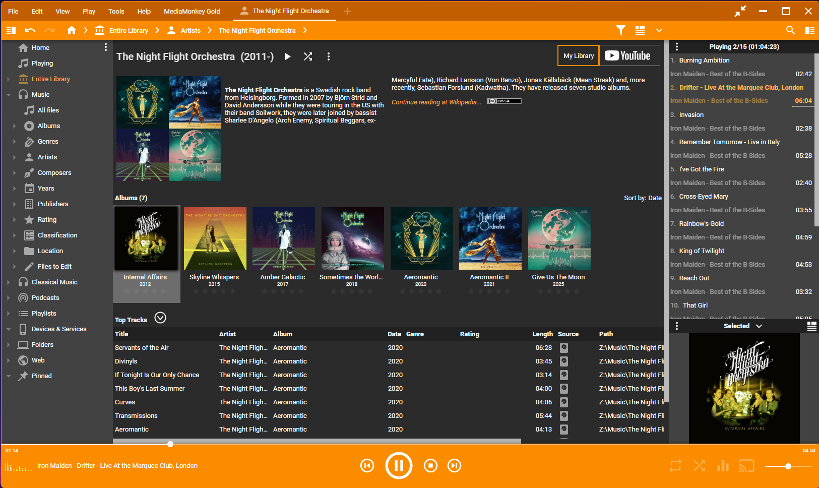This screenshot has width=819, height=488.
Task: Expand the Playlists tree node
Action: tap(9, 314)
